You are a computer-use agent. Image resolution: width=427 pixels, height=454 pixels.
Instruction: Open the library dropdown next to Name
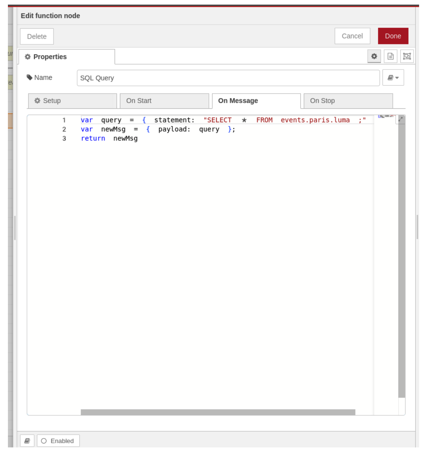pyautogui.click(x=393, y=78)
